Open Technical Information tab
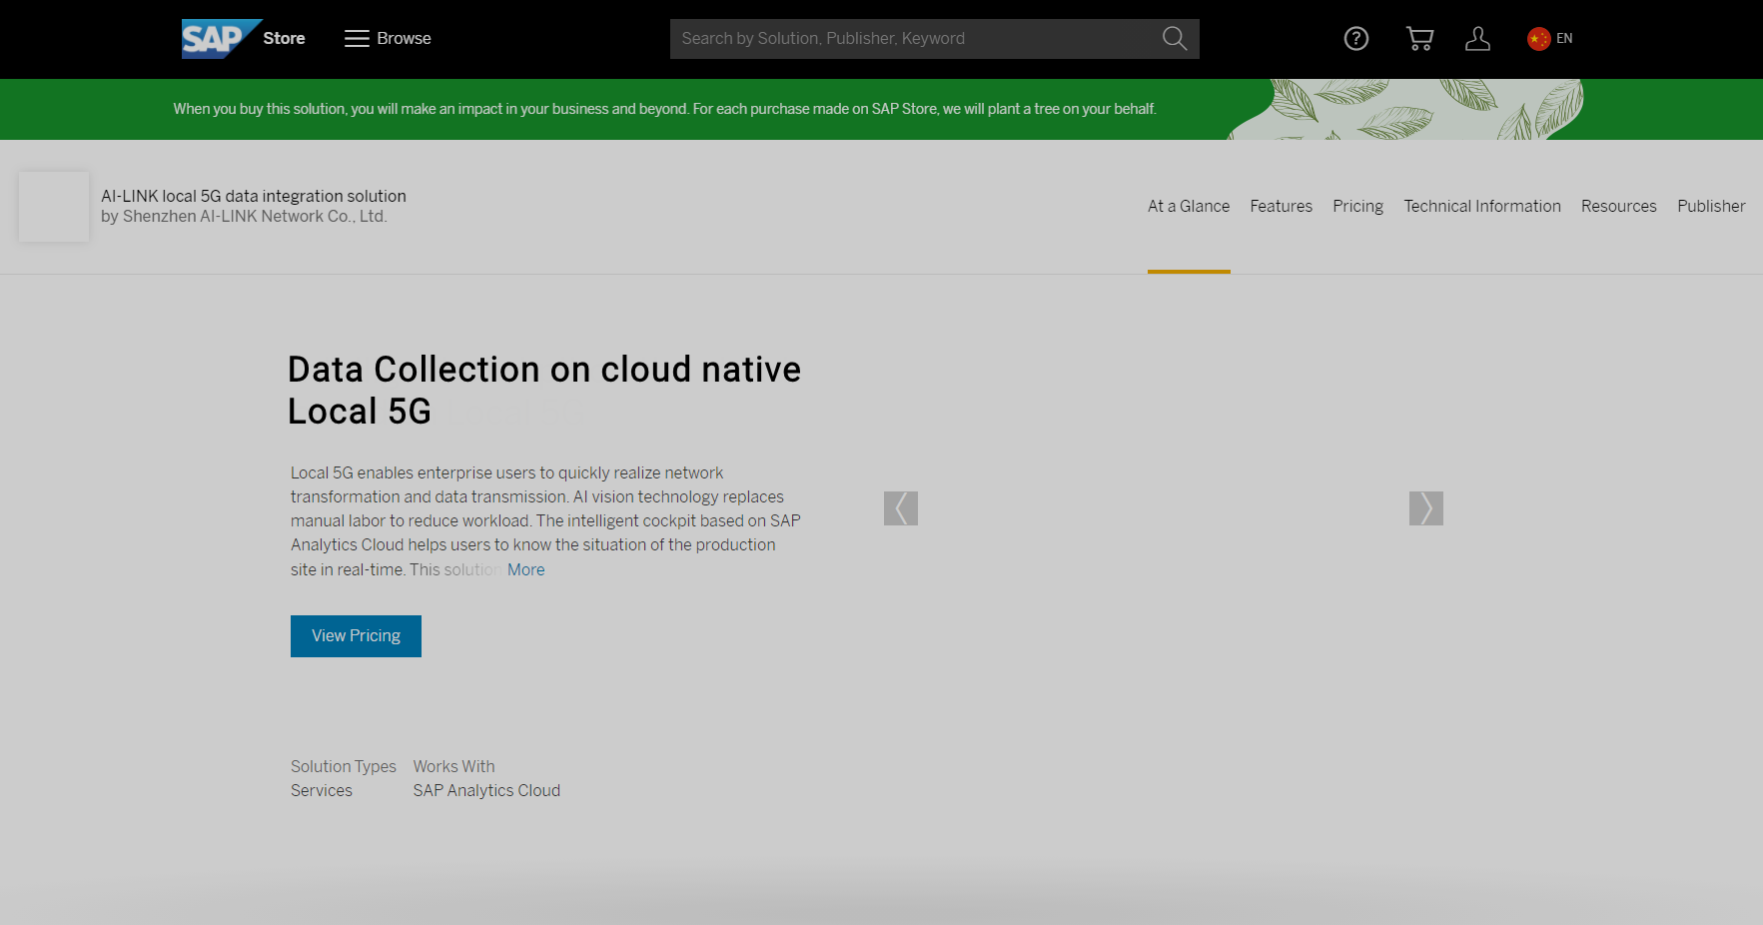 click(x=1481, y=207)
